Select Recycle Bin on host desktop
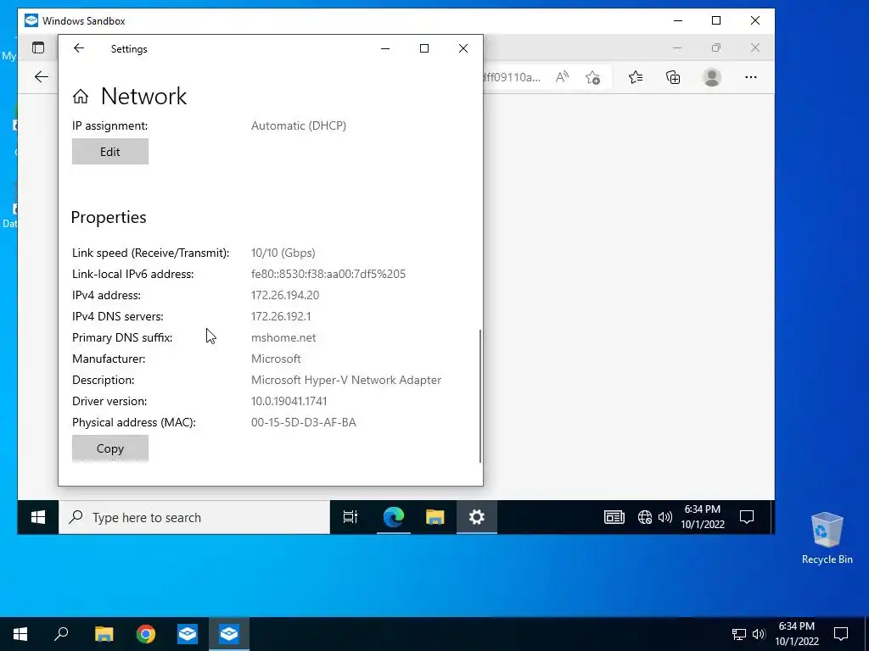This screenshot has width=869, height=651. tap(827, 537)
